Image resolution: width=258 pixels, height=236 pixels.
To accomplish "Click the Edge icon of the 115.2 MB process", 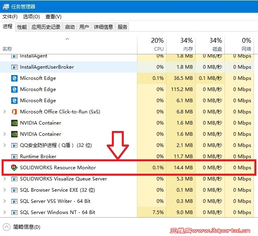I will tap(14, 89).
